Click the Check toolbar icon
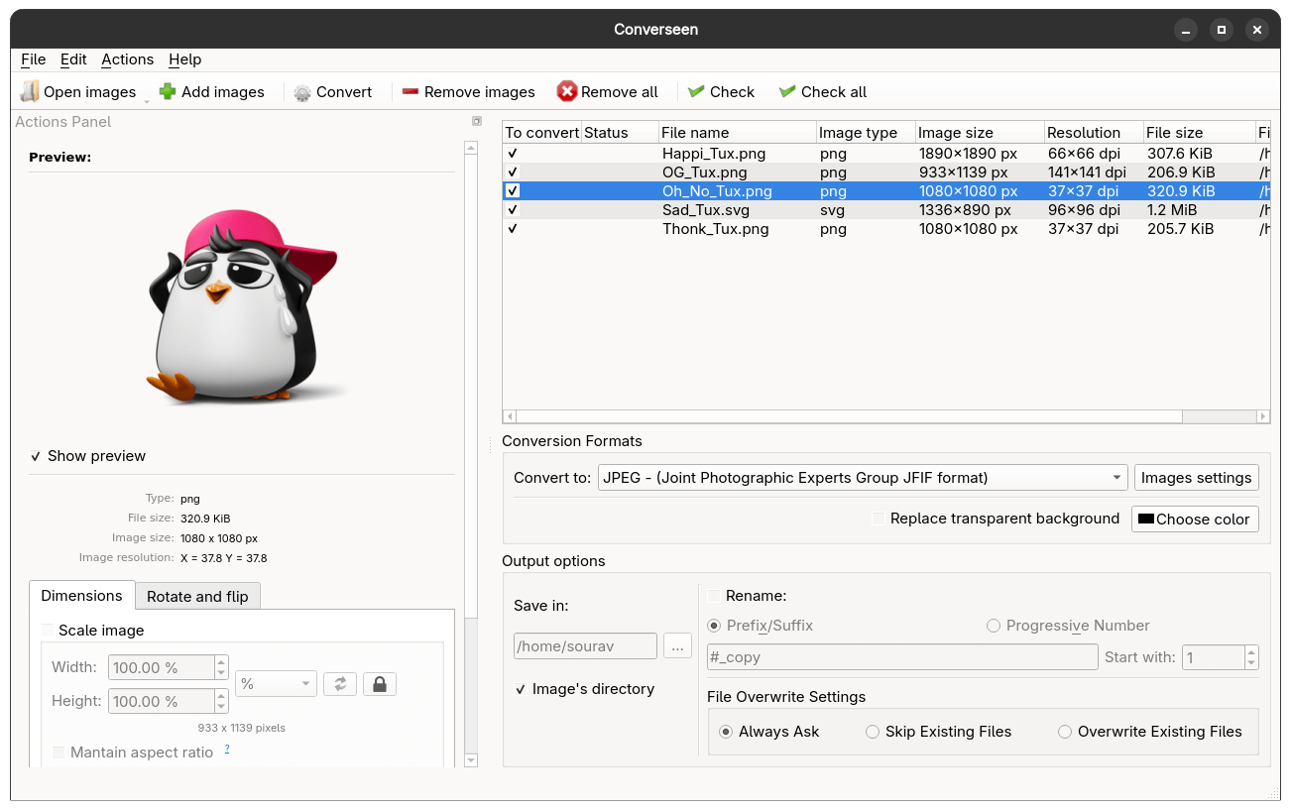This screenshot has width=1291, height=811. coord(695,91)
